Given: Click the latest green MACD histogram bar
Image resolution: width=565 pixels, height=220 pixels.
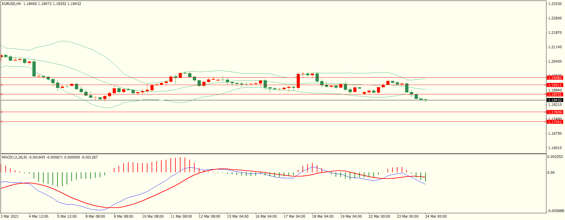Looking at the screenshot, I should [x=426, y=177].
